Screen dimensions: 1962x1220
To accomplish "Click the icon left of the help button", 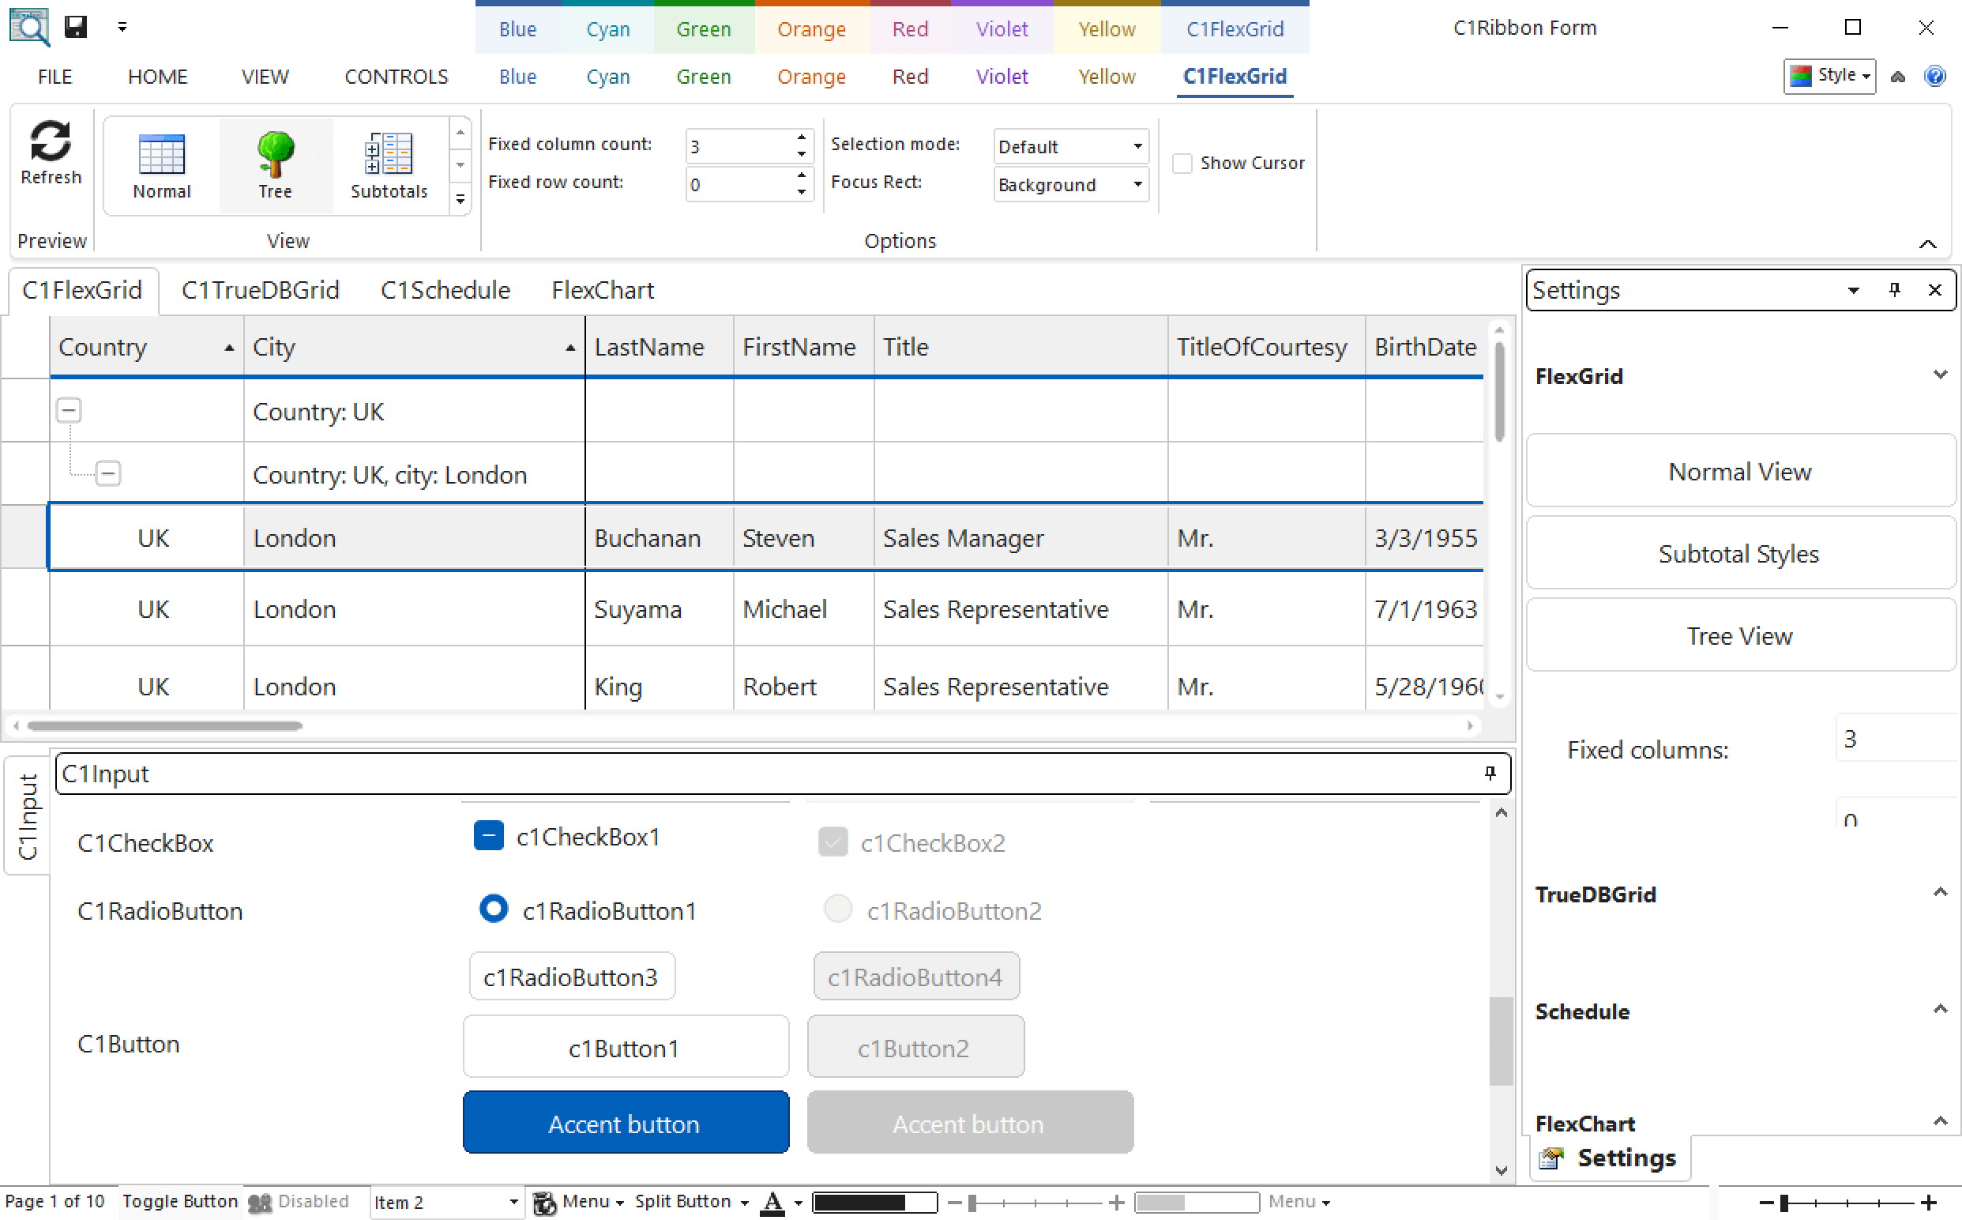I will 1897,77.
